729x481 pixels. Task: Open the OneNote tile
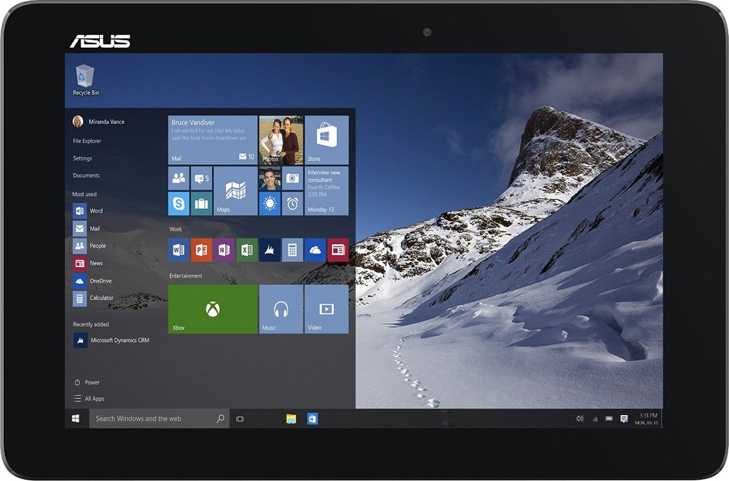(224, 250)
